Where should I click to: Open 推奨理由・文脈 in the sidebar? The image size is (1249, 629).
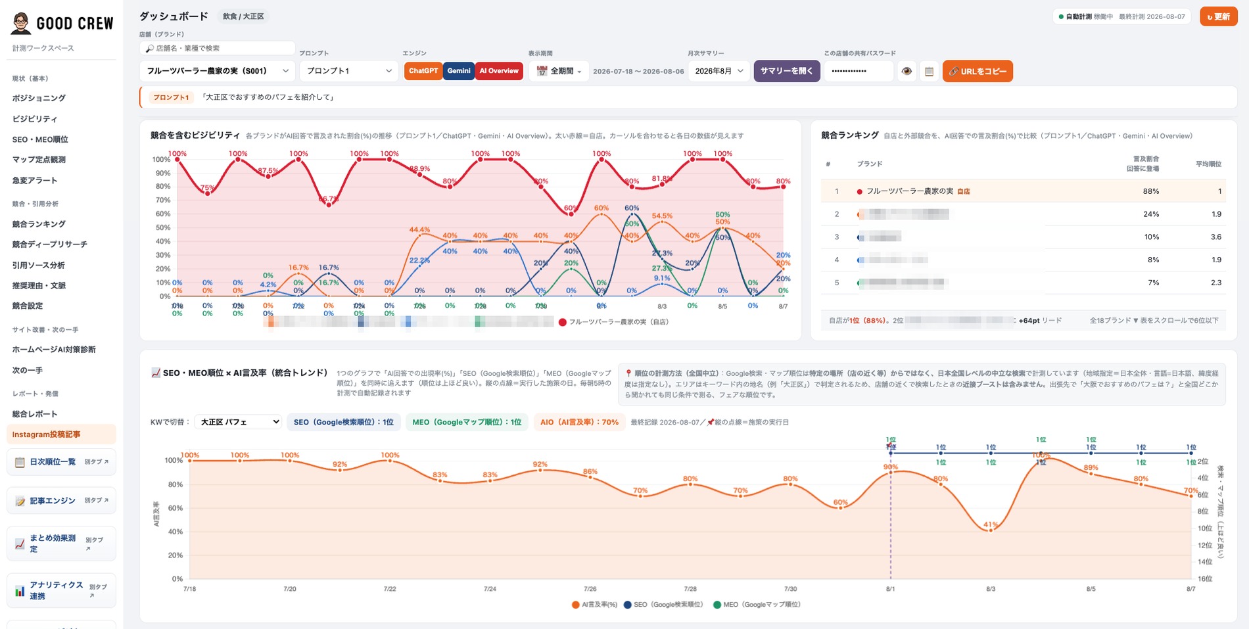(x=39, y=286)
